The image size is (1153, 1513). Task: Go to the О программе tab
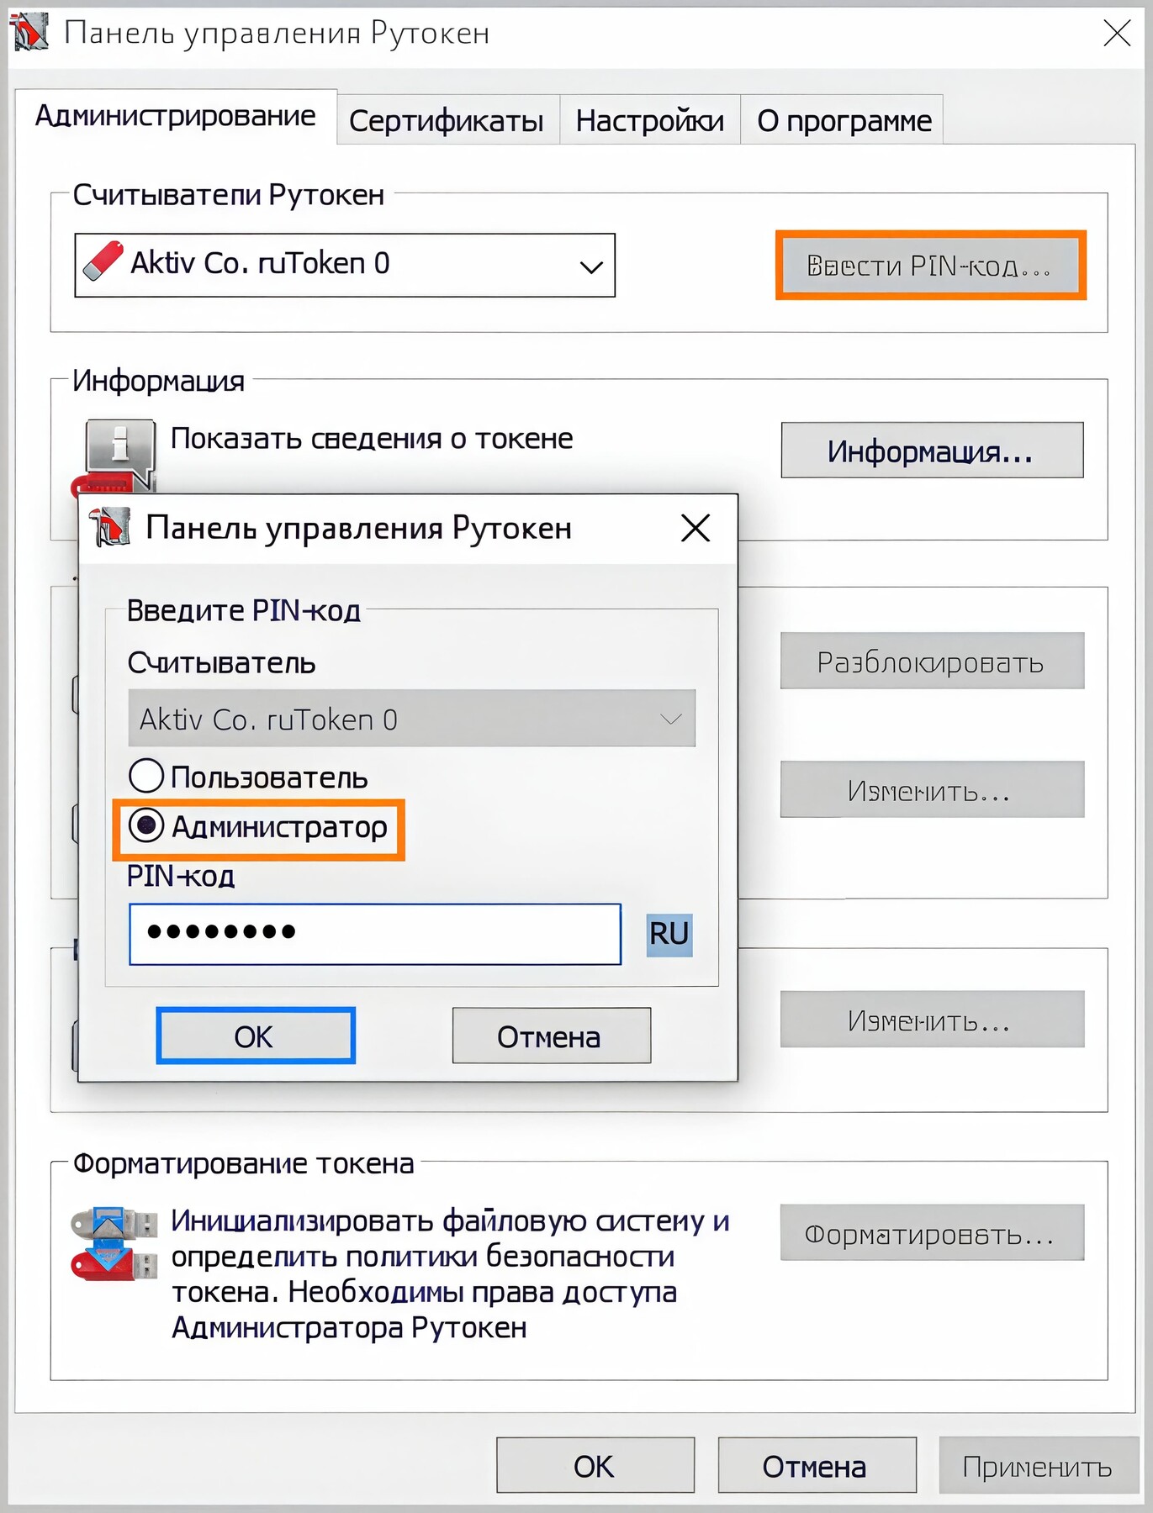click(x=844, y=121)
